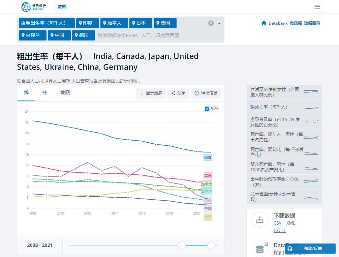Screen dimensions: 339x257
Task: Open the 帮助/反馈 help button
Action: tap(310, 249)
